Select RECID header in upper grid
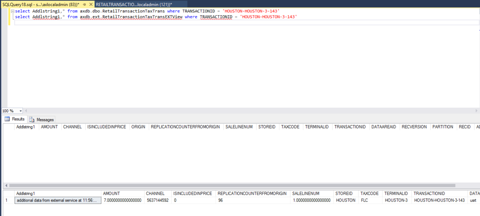Image resolution: width=480 pixels, height=216 pixels. point(465,127)
